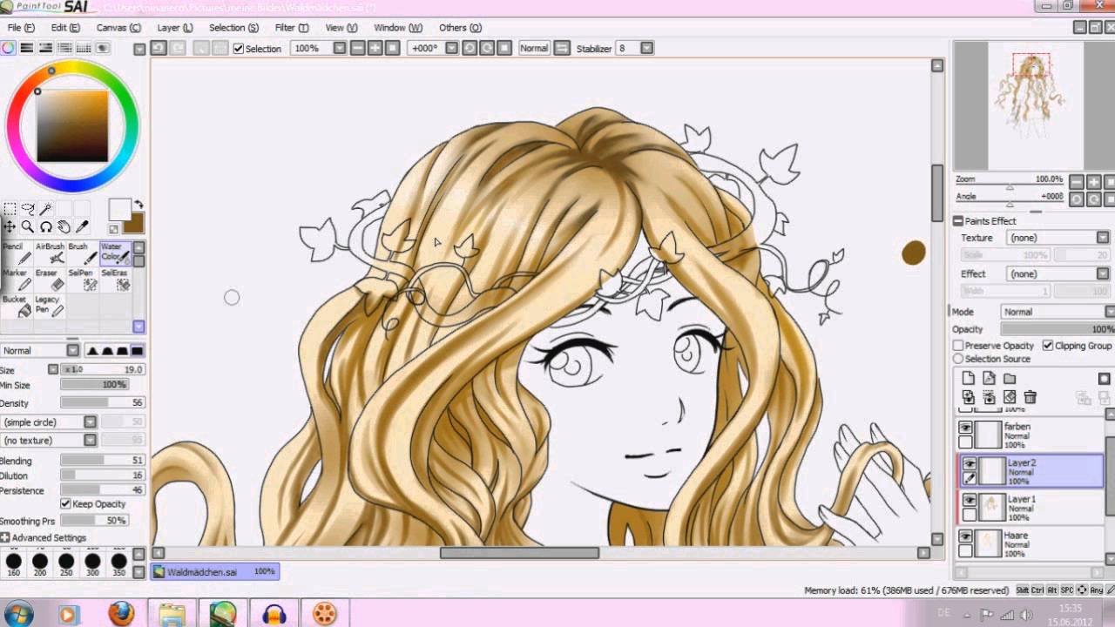
Task: Open the brush Normal mode dropdown
Action: [73, 351]
